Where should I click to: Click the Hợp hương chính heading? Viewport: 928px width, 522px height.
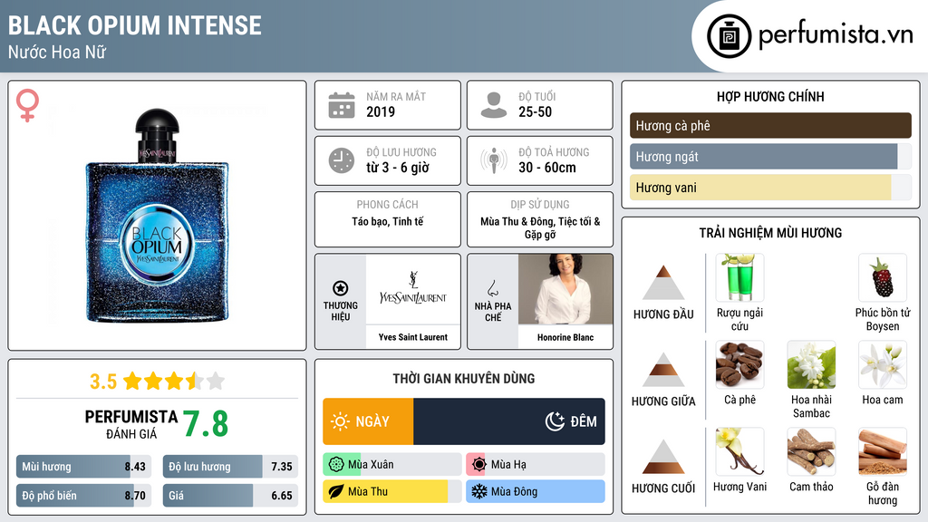(770, 96)
